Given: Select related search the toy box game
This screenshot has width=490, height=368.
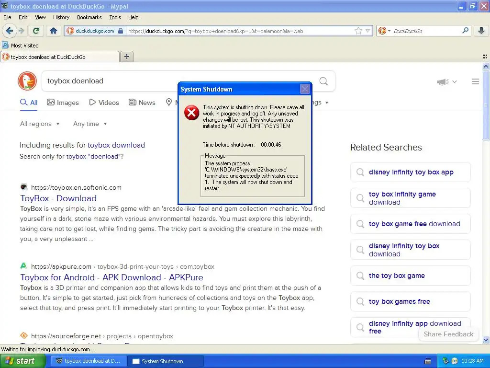Looking at the screenshot, I should pos(410,276).
